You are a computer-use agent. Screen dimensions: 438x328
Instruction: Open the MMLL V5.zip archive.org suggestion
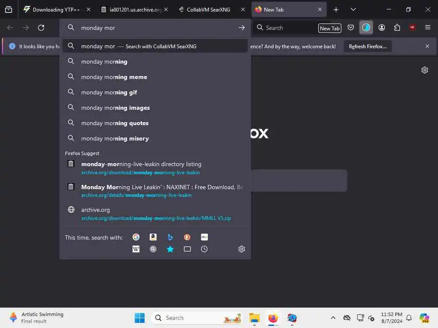tap(155, 214)
